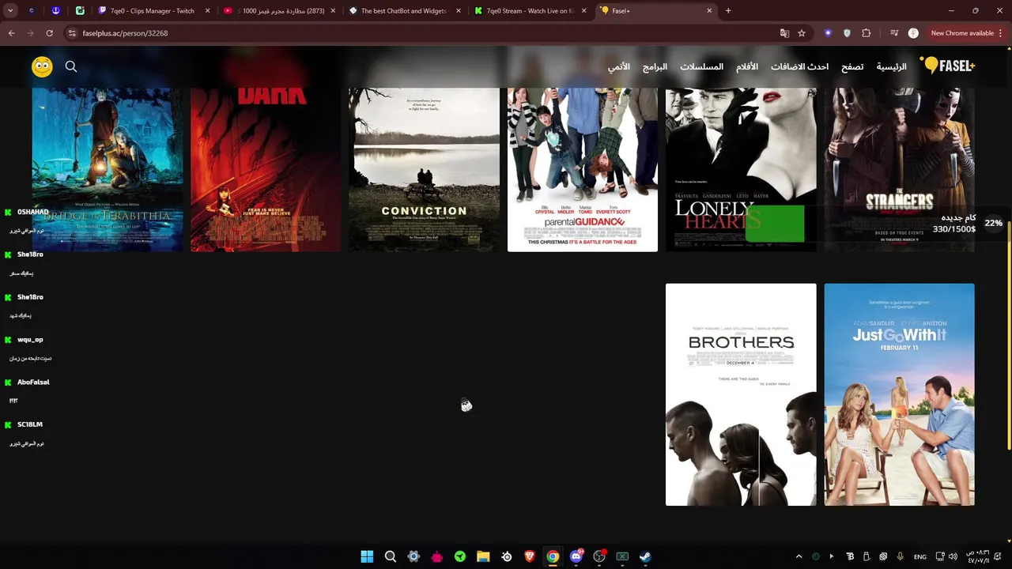
Task: Open a new browser tab
Action: coord(728,11)
